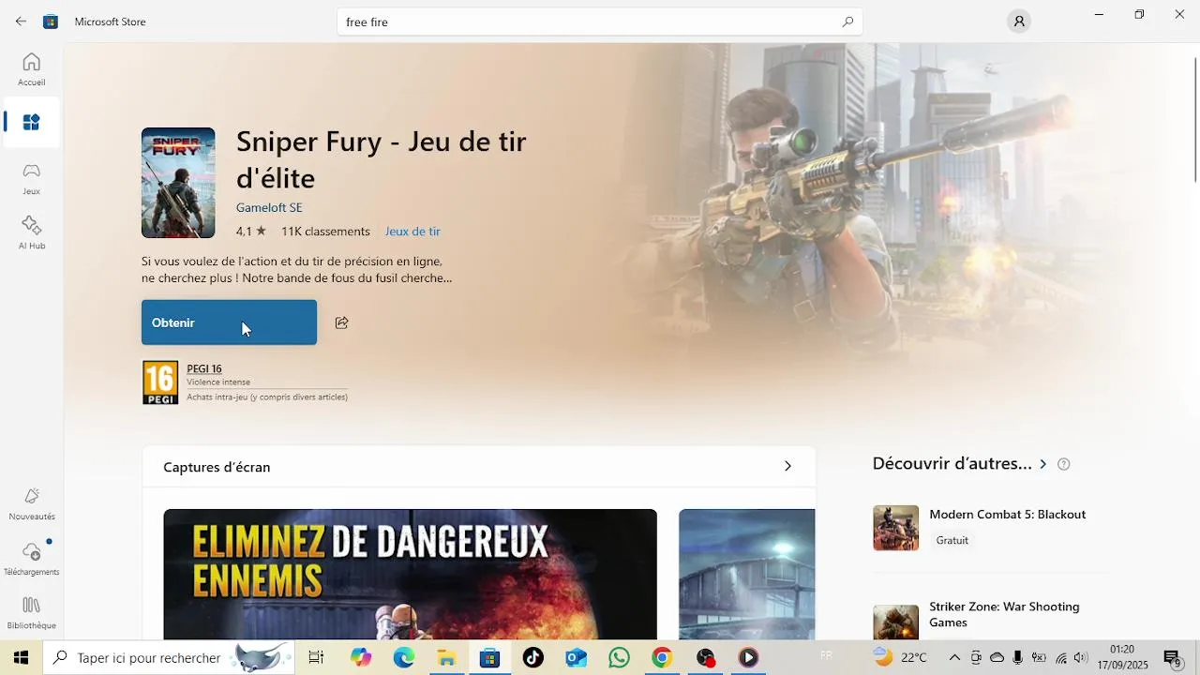This screenshot has height=675, width=1200.
Task: Open the user profile icon
Action: coord(1018,21)
